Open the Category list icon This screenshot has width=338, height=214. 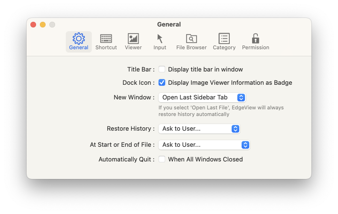224,38
